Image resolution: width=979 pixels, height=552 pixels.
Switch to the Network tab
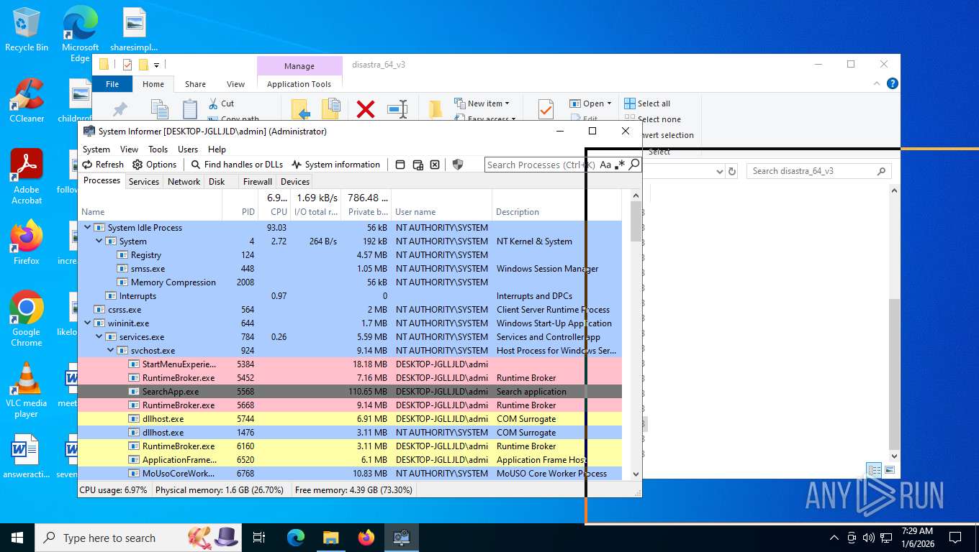pos(184,182)
